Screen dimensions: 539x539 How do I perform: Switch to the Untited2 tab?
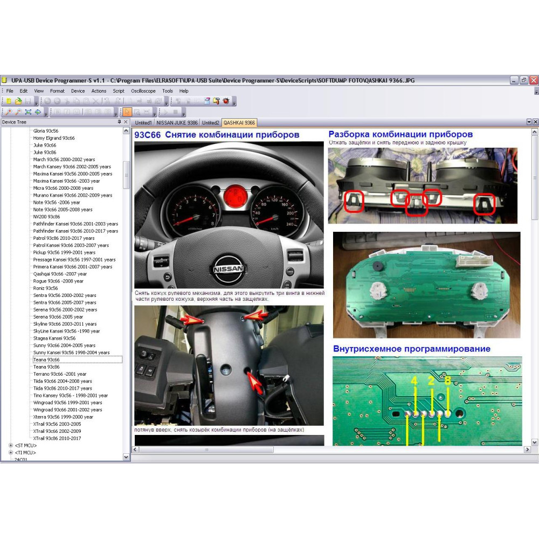(x=210, y=122)
